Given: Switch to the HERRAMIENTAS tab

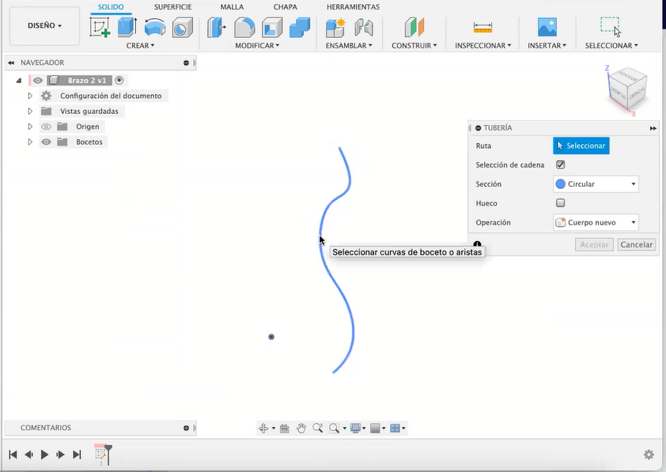Looking at the screenshot, I should (x=353, y=7).
